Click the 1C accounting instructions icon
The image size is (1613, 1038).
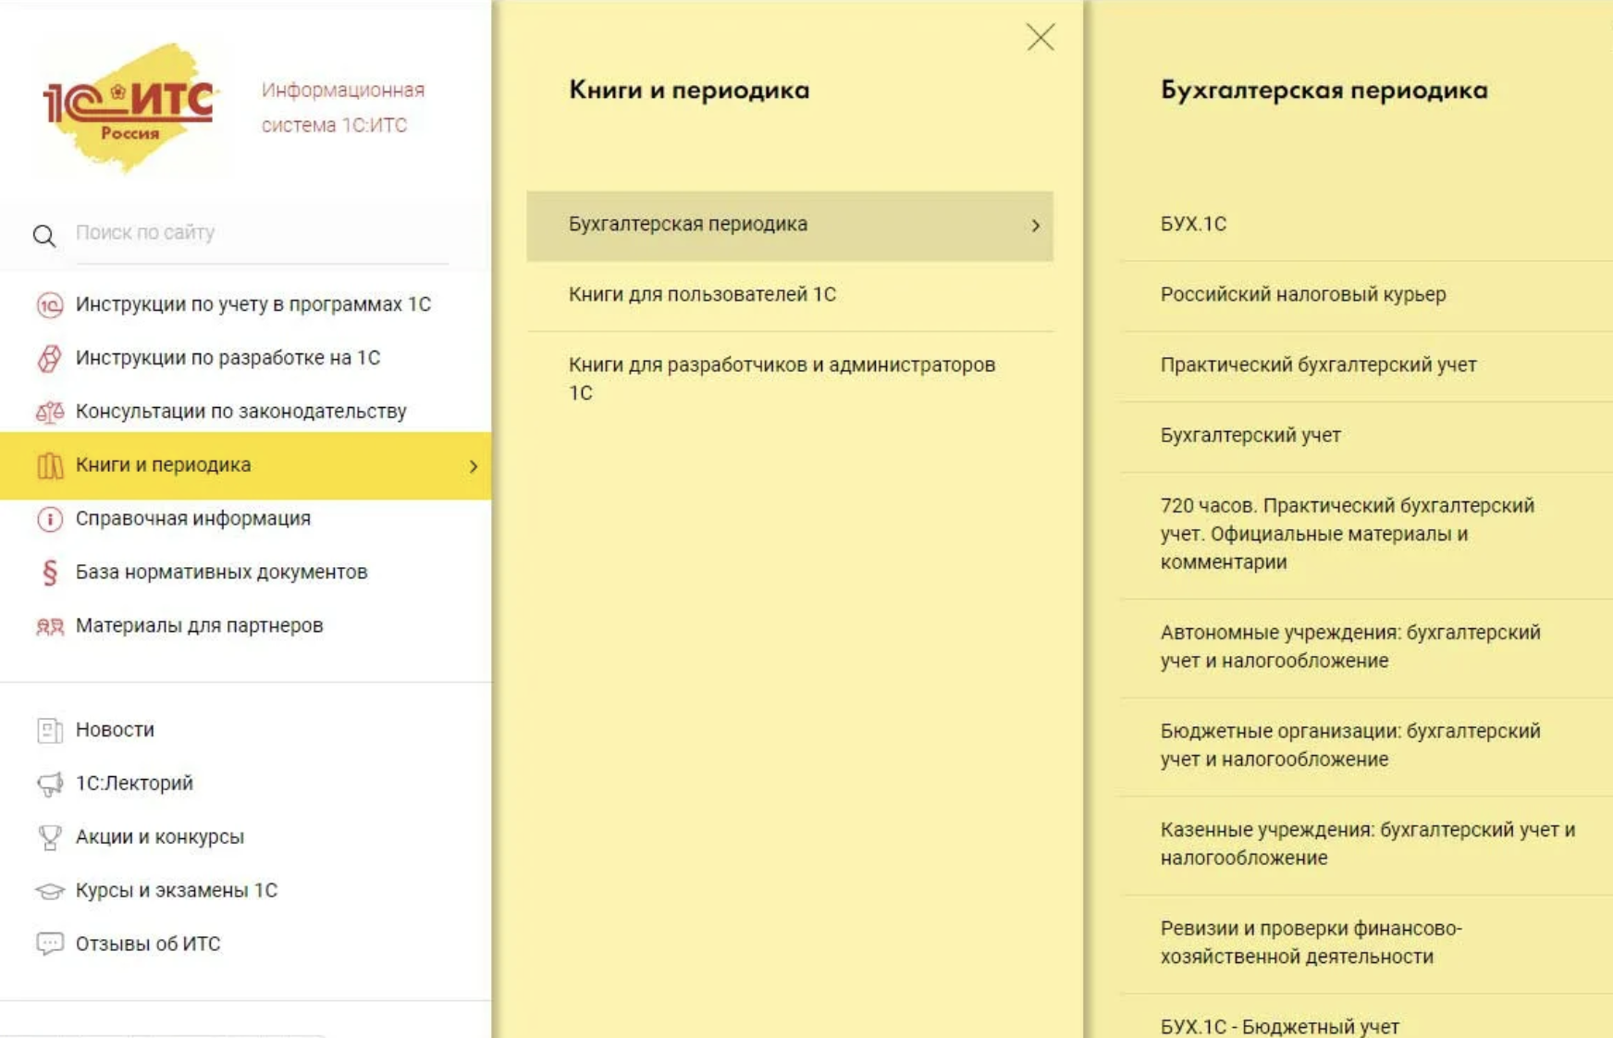click(49, 304)
